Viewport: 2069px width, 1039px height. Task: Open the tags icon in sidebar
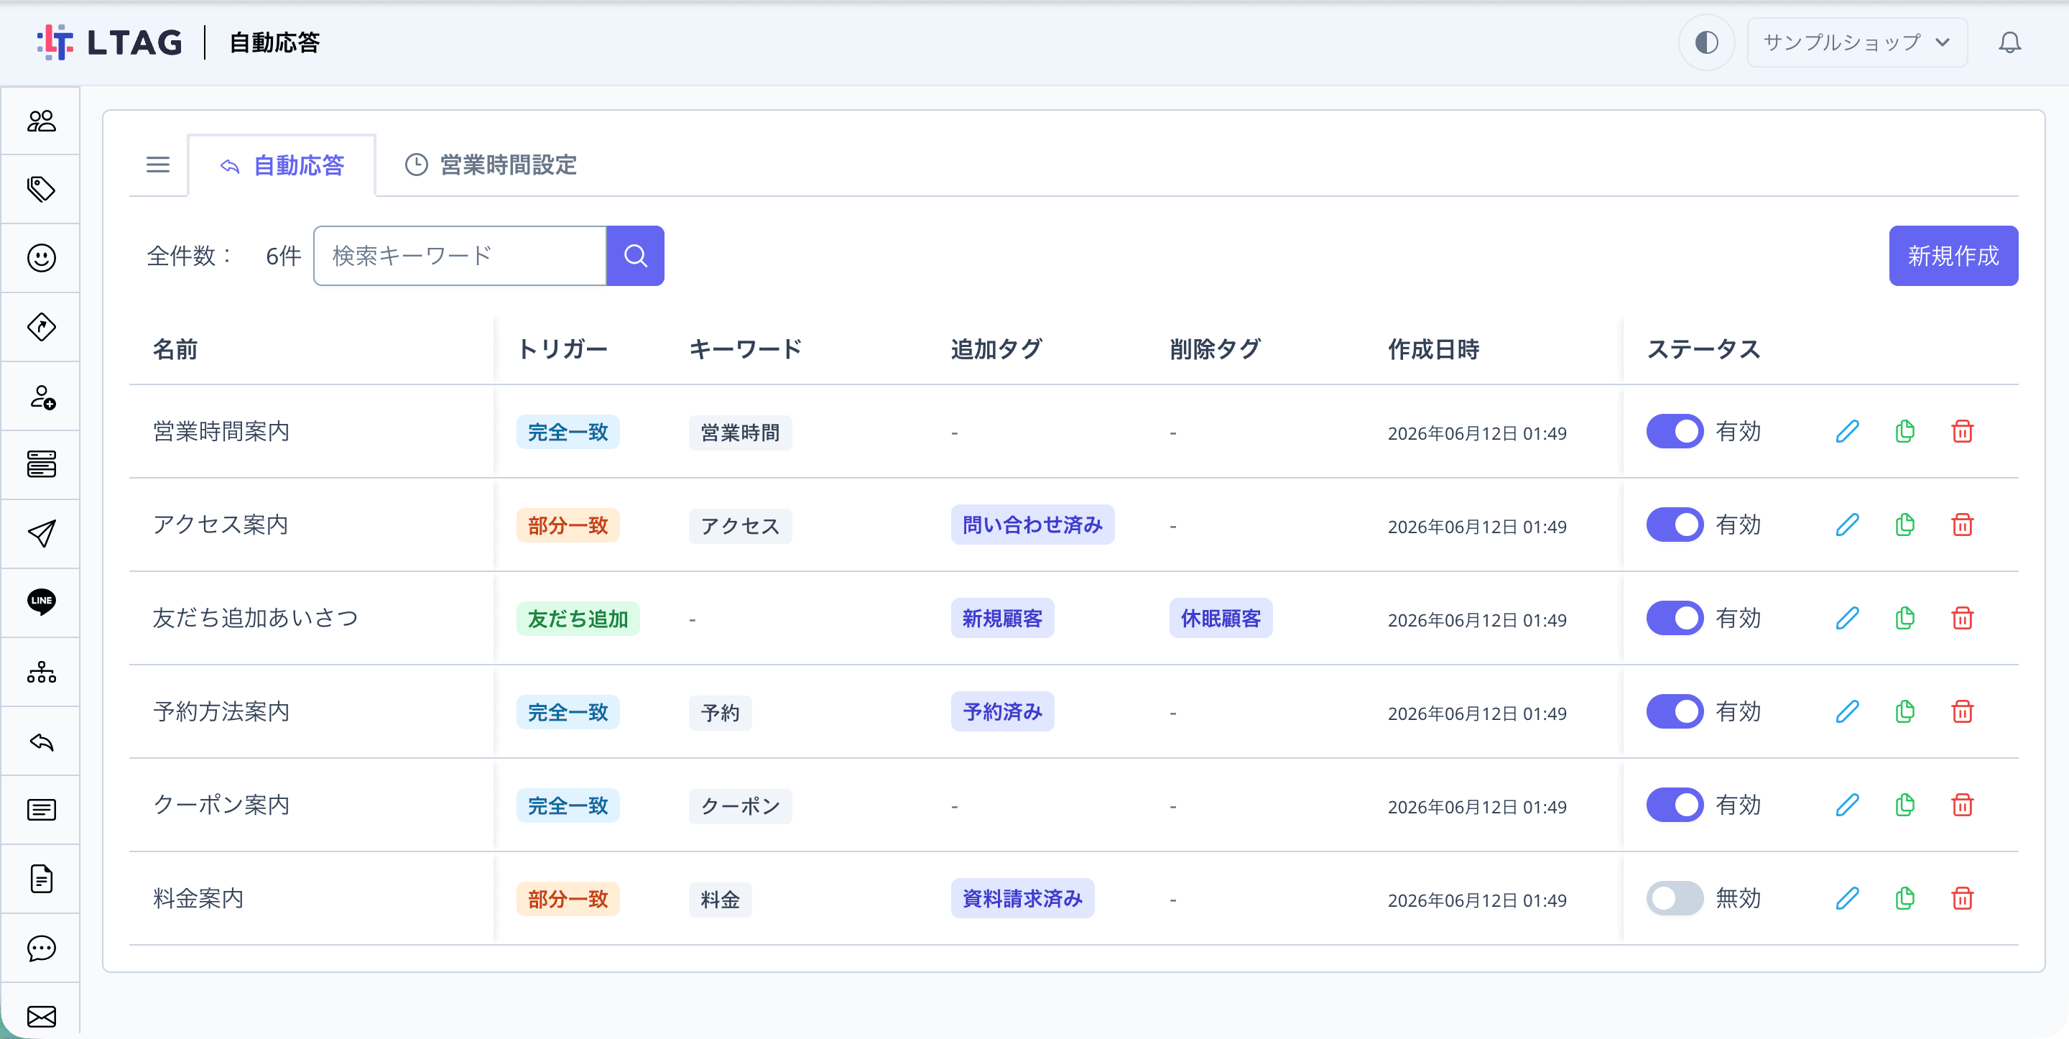click(41, 190)
